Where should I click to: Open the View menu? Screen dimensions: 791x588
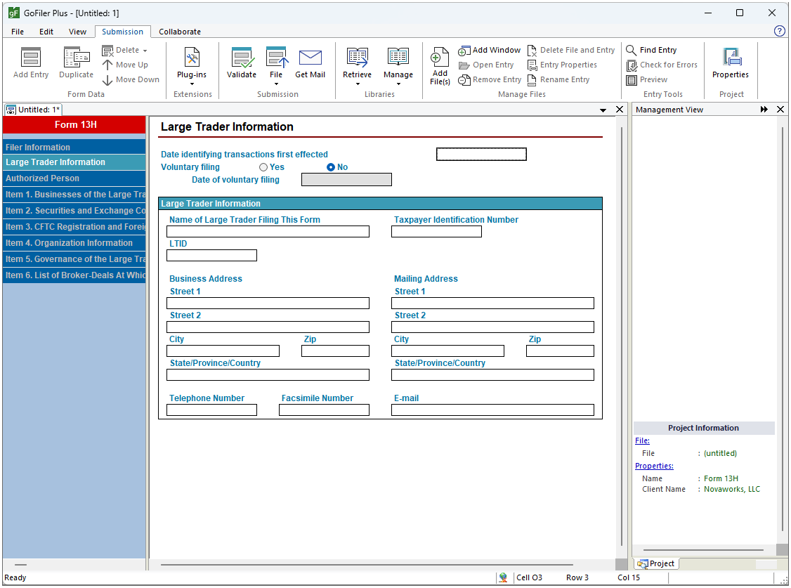click(77, 32)
